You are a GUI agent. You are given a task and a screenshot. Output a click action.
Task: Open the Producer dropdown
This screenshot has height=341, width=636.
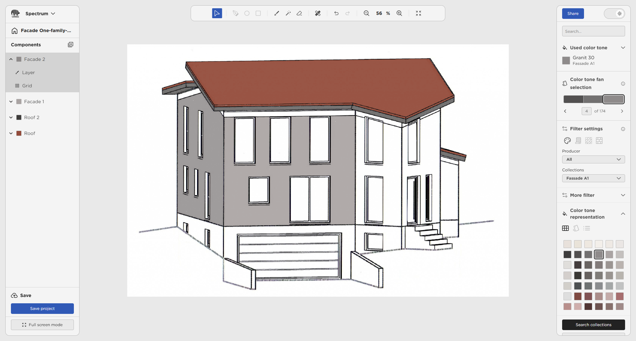593,159
